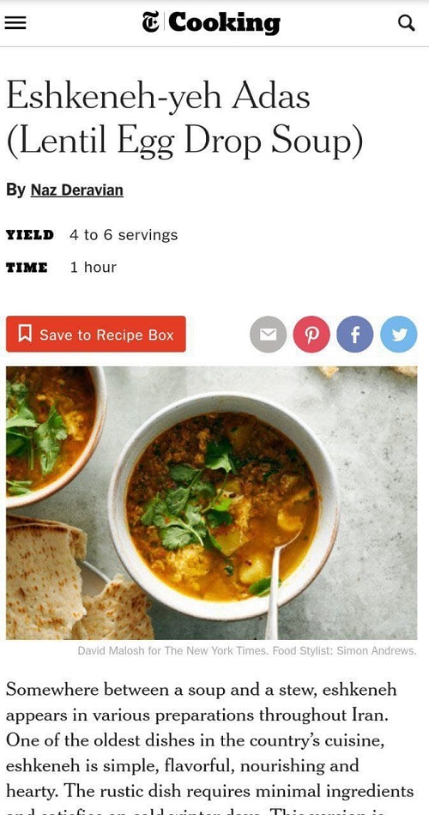Select the 4 to 6 servings text

124,235
